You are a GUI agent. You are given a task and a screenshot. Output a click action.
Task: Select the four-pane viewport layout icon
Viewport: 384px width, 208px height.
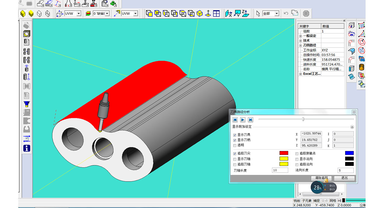point(216,14)
